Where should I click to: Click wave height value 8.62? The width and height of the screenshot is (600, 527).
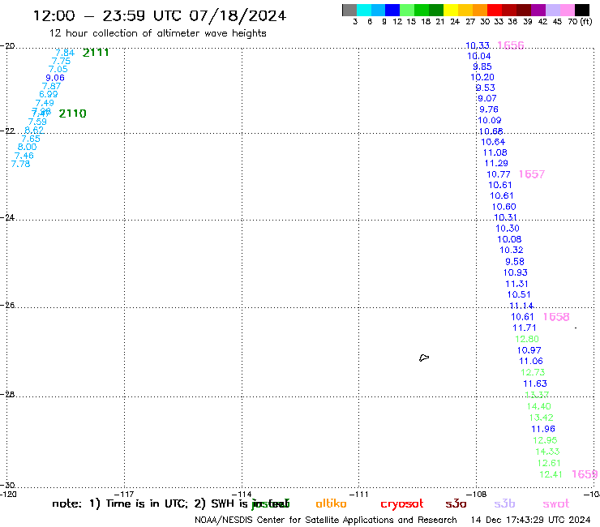(34, 130)
